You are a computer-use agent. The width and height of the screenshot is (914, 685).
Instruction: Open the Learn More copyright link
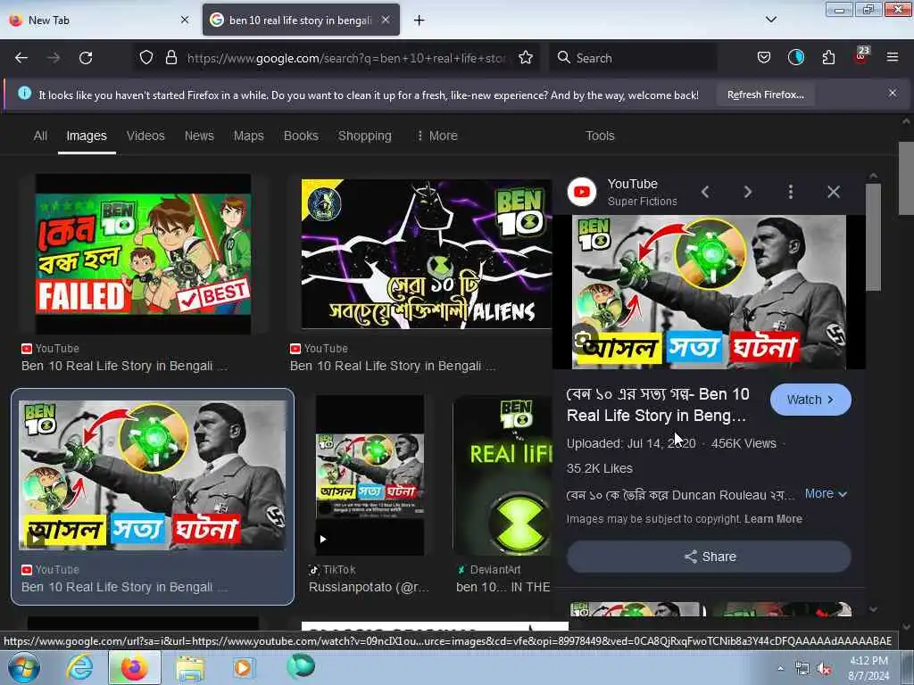pyautogui.click(x=773, y=519)
